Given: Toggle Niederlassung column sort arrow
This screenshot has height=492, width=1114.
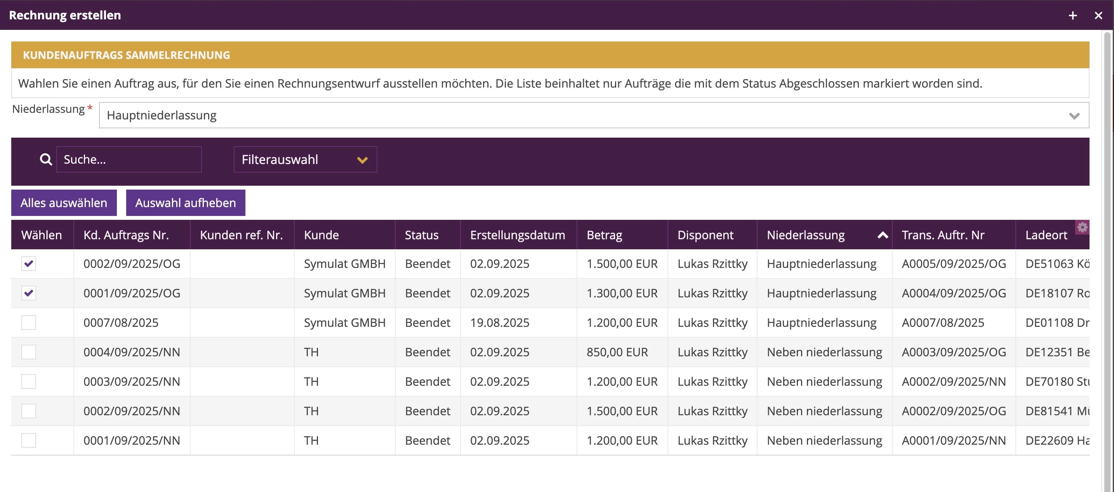Looking at the screenshot, I should (883, 235).
